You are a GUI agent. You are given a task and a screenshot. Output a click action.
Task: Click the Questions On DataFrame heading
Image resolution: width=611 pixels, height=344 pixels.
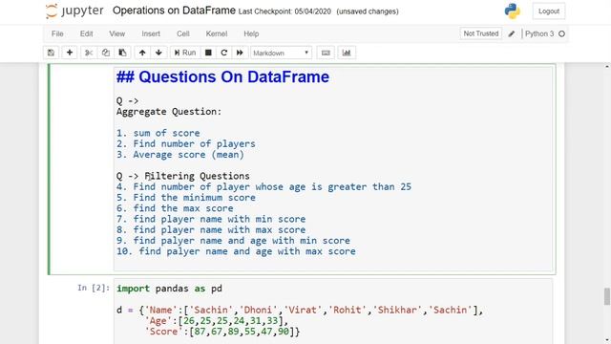(222, 76)
